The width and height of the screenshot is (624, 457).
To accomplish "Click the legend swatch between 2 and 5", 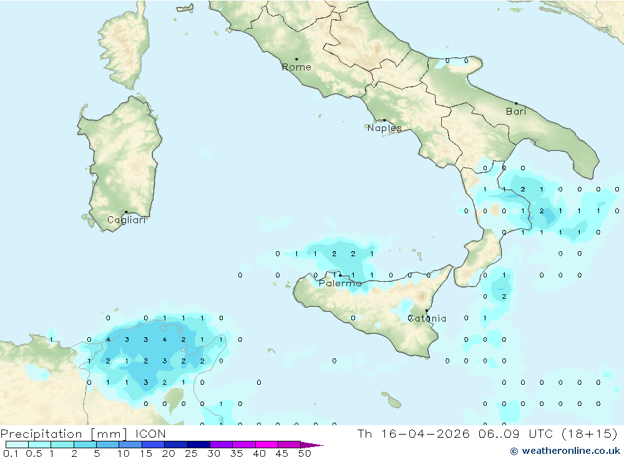I will [85, 445].
